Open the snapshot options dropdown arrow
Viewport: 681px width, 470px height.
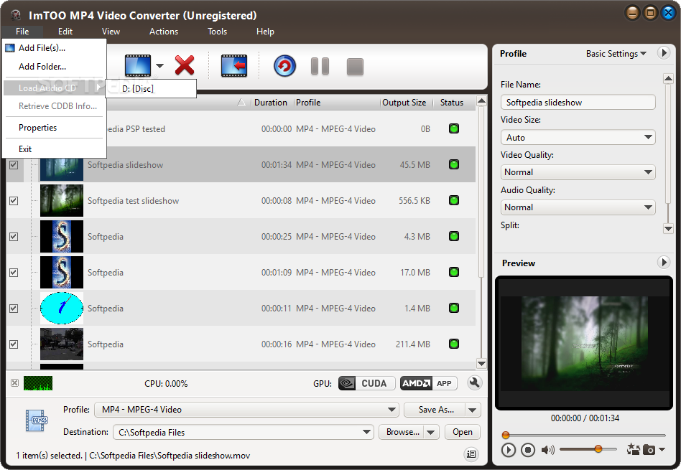662,450
